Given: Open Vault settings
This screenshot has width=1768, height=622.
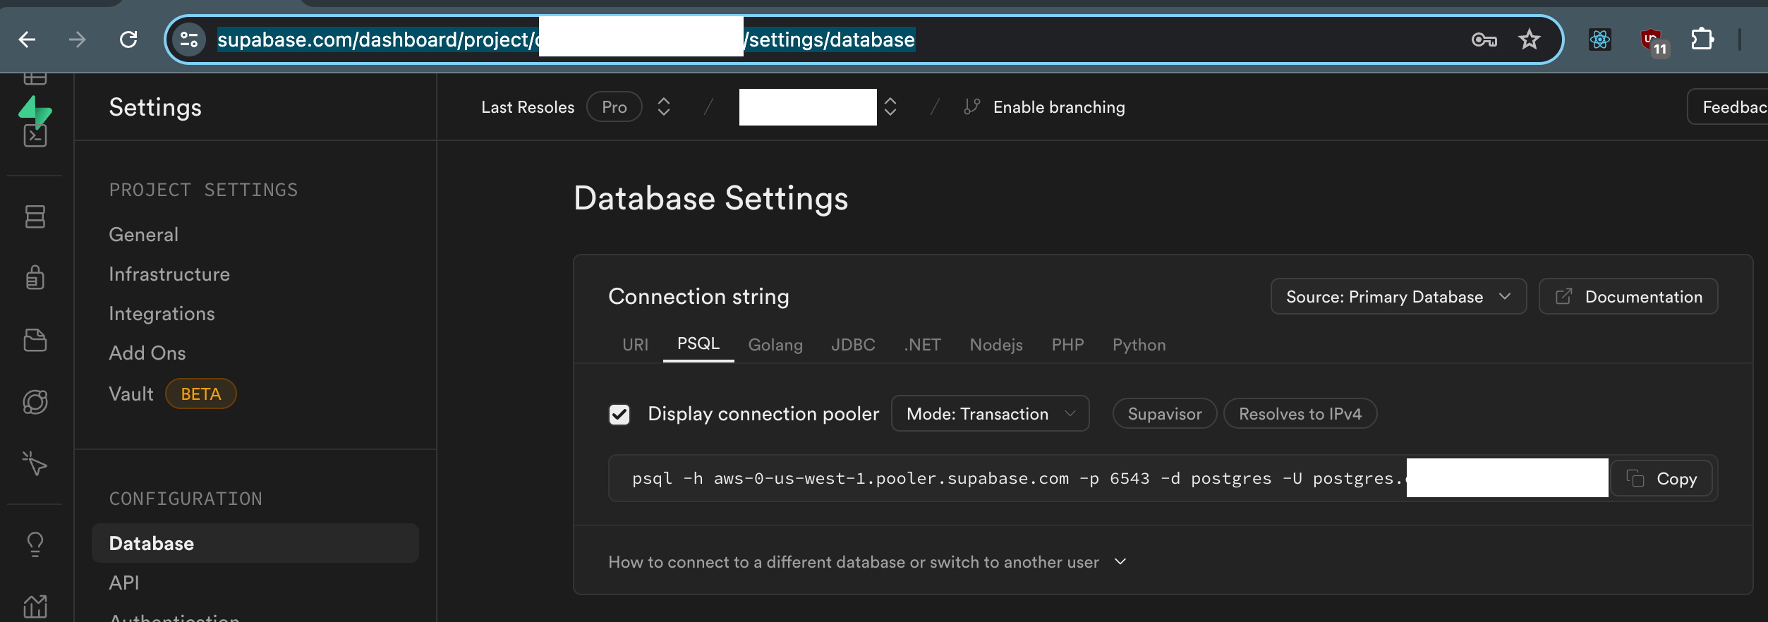Looking at the screenshot, I should tap(131, 394).
